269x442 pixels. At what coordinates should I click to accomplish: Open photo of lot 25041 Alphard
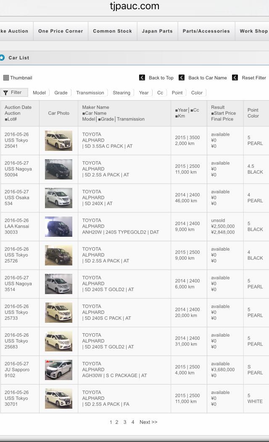[x=58, y=141]
